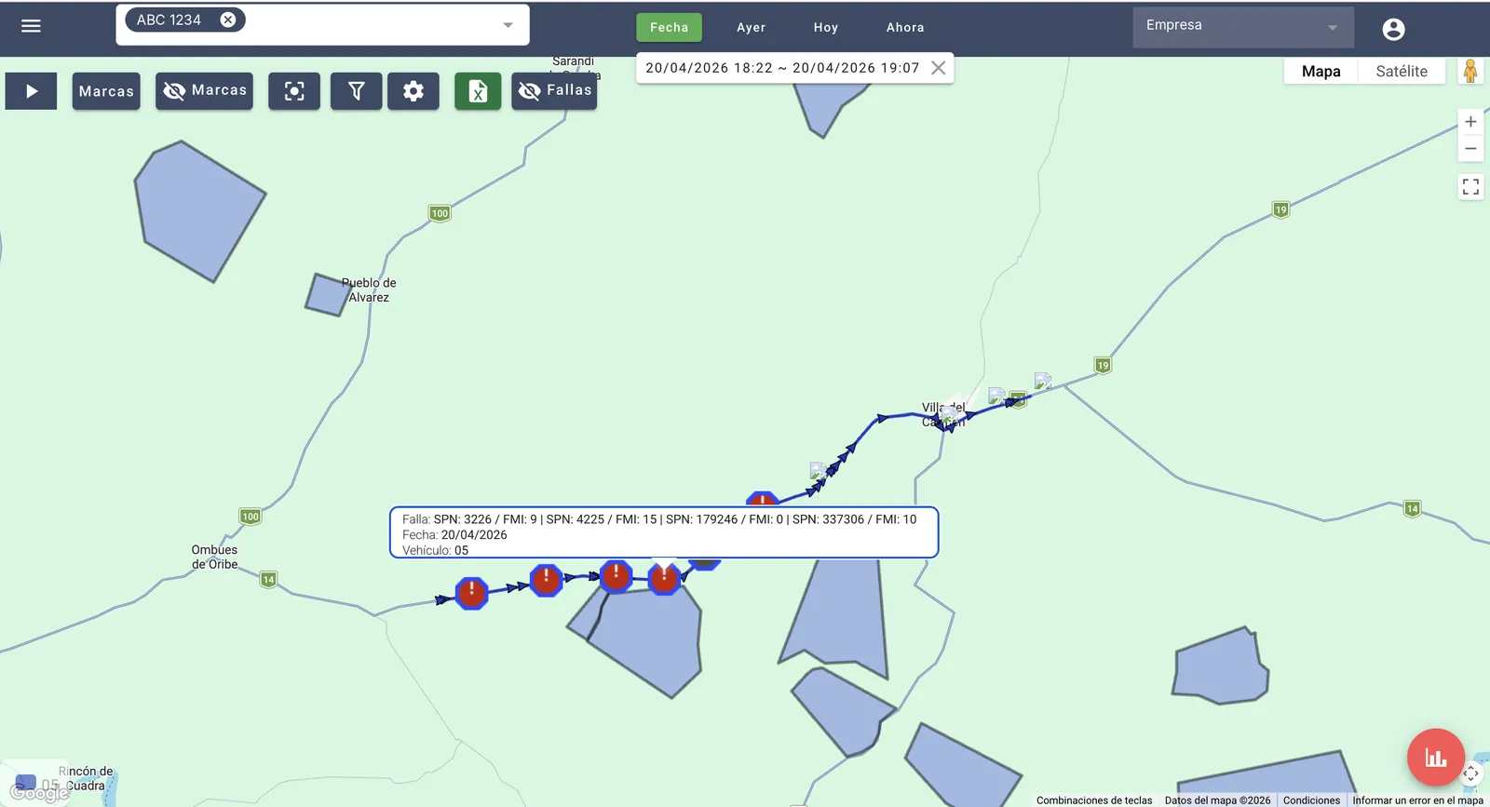Click the leftmost red fault marker
This screenshot has width=1490, height=807.
tap(472, 592)
